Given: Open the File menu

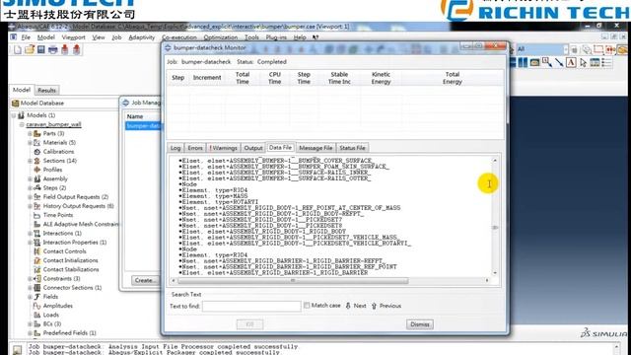Looking at the screenshot, I should 26,37.
